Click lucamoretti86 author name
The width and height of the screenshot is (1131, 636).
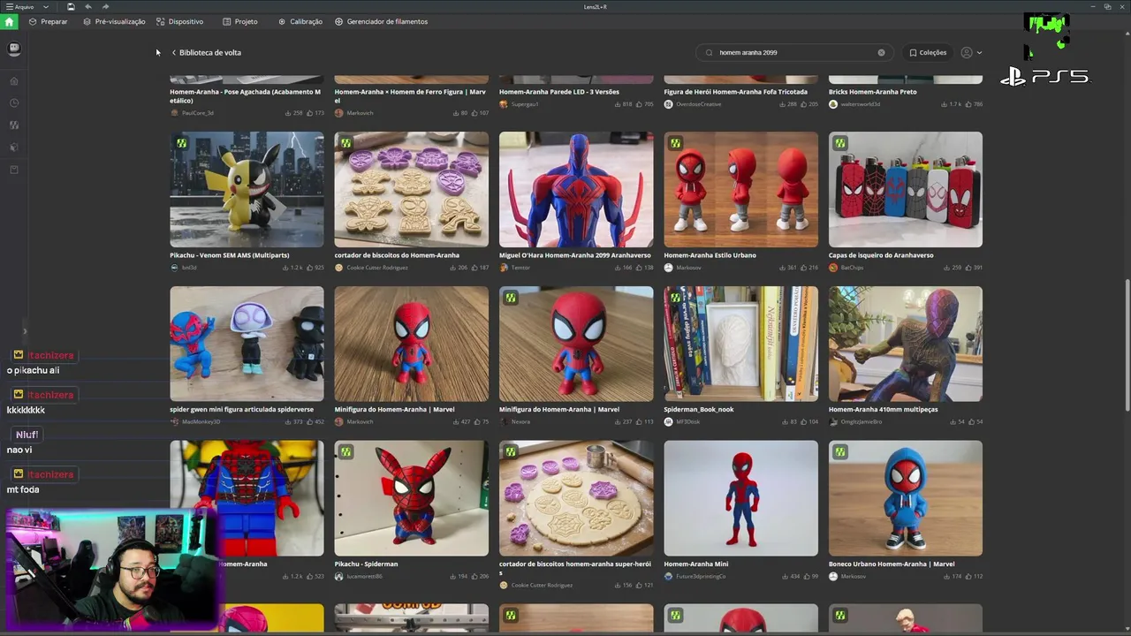click(364, 576)
